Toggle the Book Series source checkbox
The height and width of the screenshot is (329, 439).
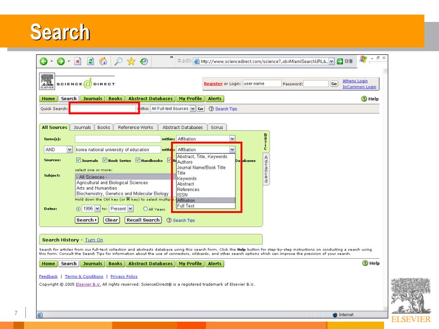click(x=105, y=160)
